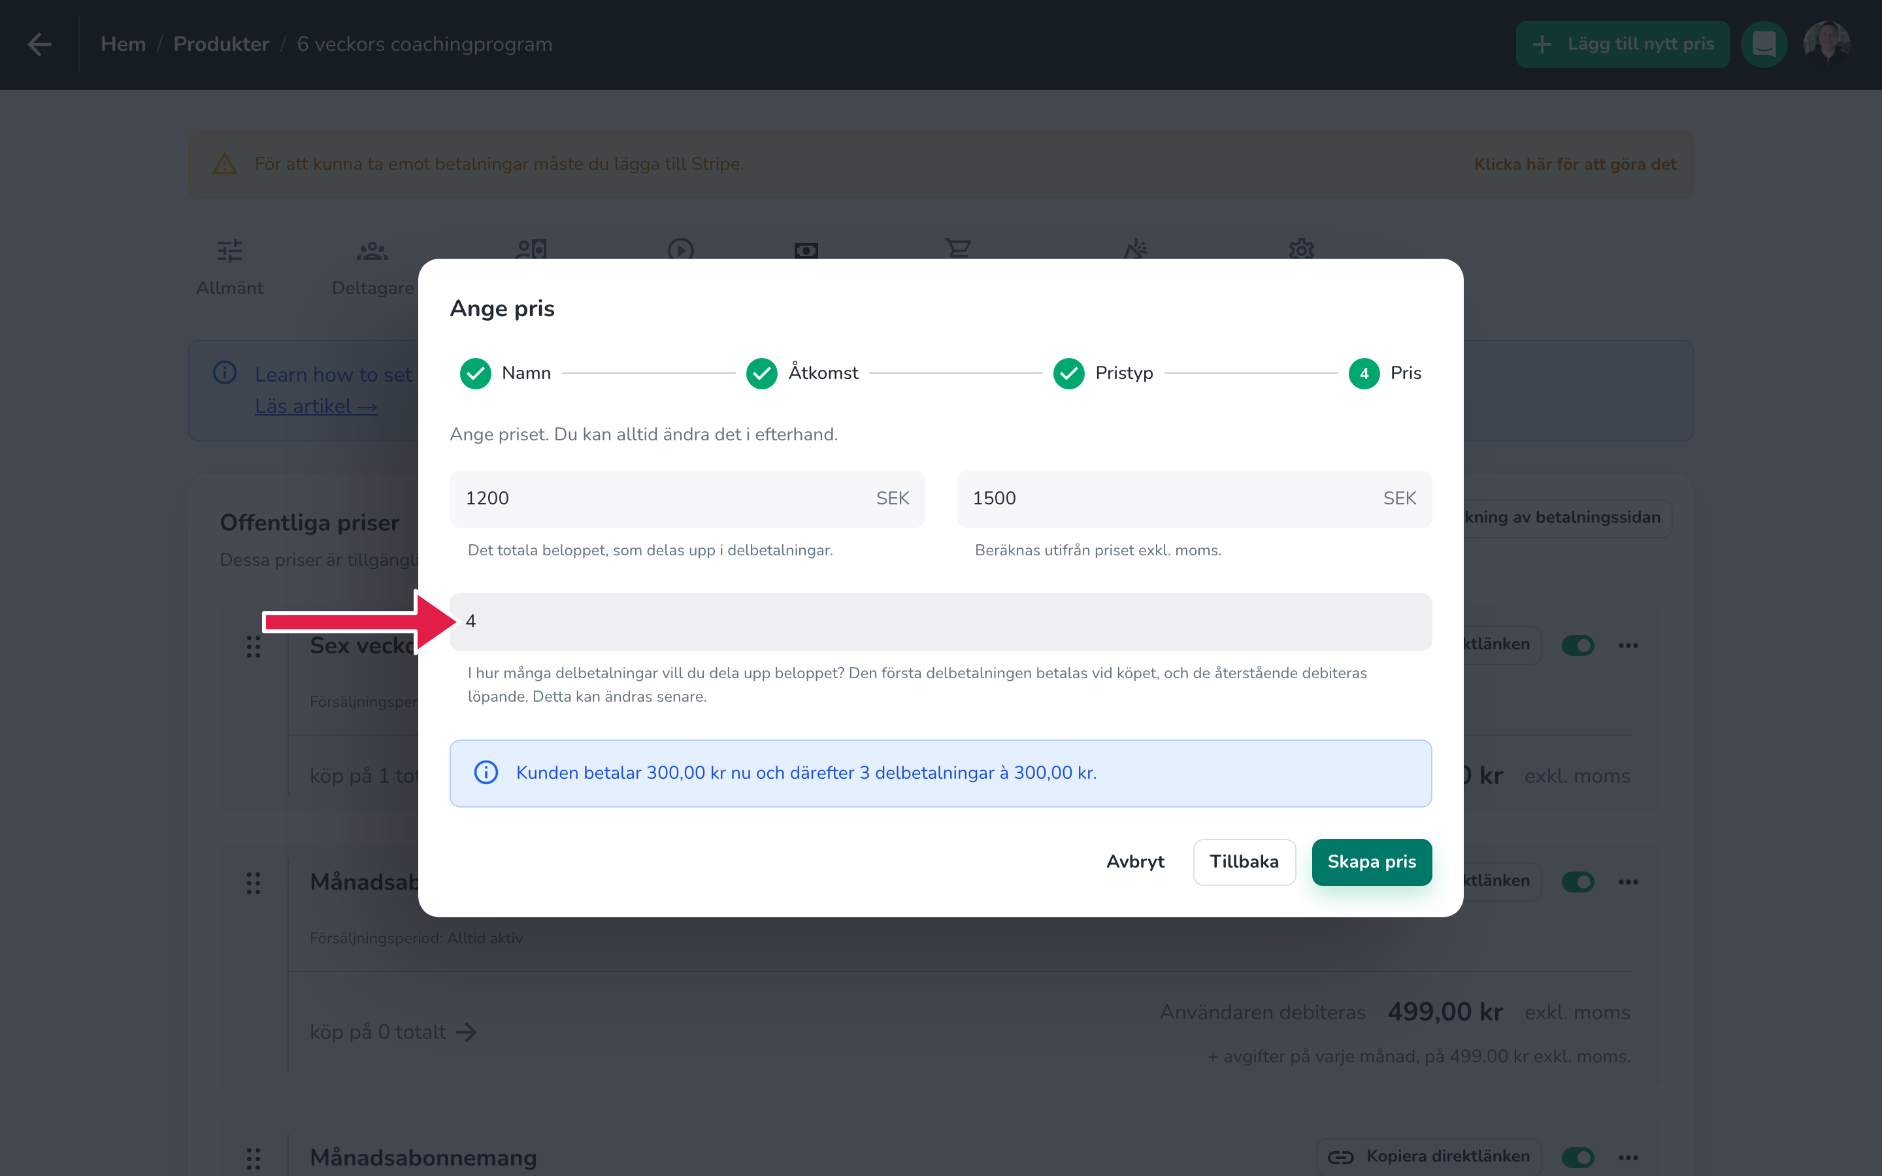Click the Allmänt sliders icon
Image resolution: width=1882 pixels, height=1176 pixels.
pos(229,250)
